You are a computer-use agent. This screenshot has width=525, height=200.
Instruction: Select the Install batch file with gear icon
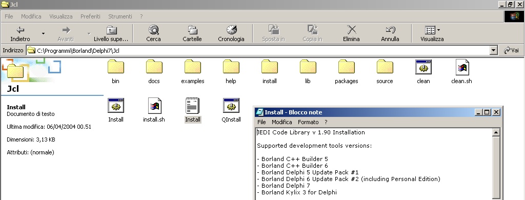click(x=116, y=110)
